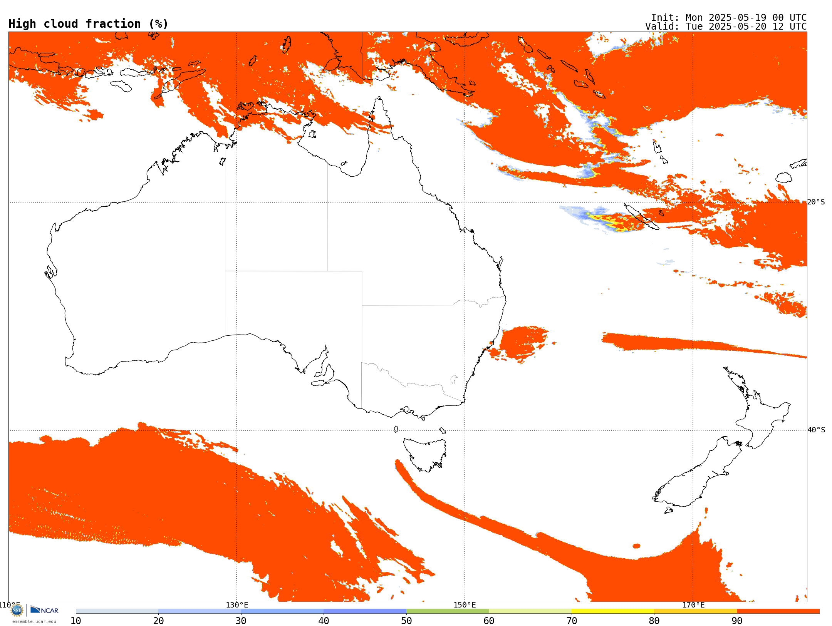Screen dimensions: 832x626
Task: Click the colorbar tick label 30
Action: (241, 621)
